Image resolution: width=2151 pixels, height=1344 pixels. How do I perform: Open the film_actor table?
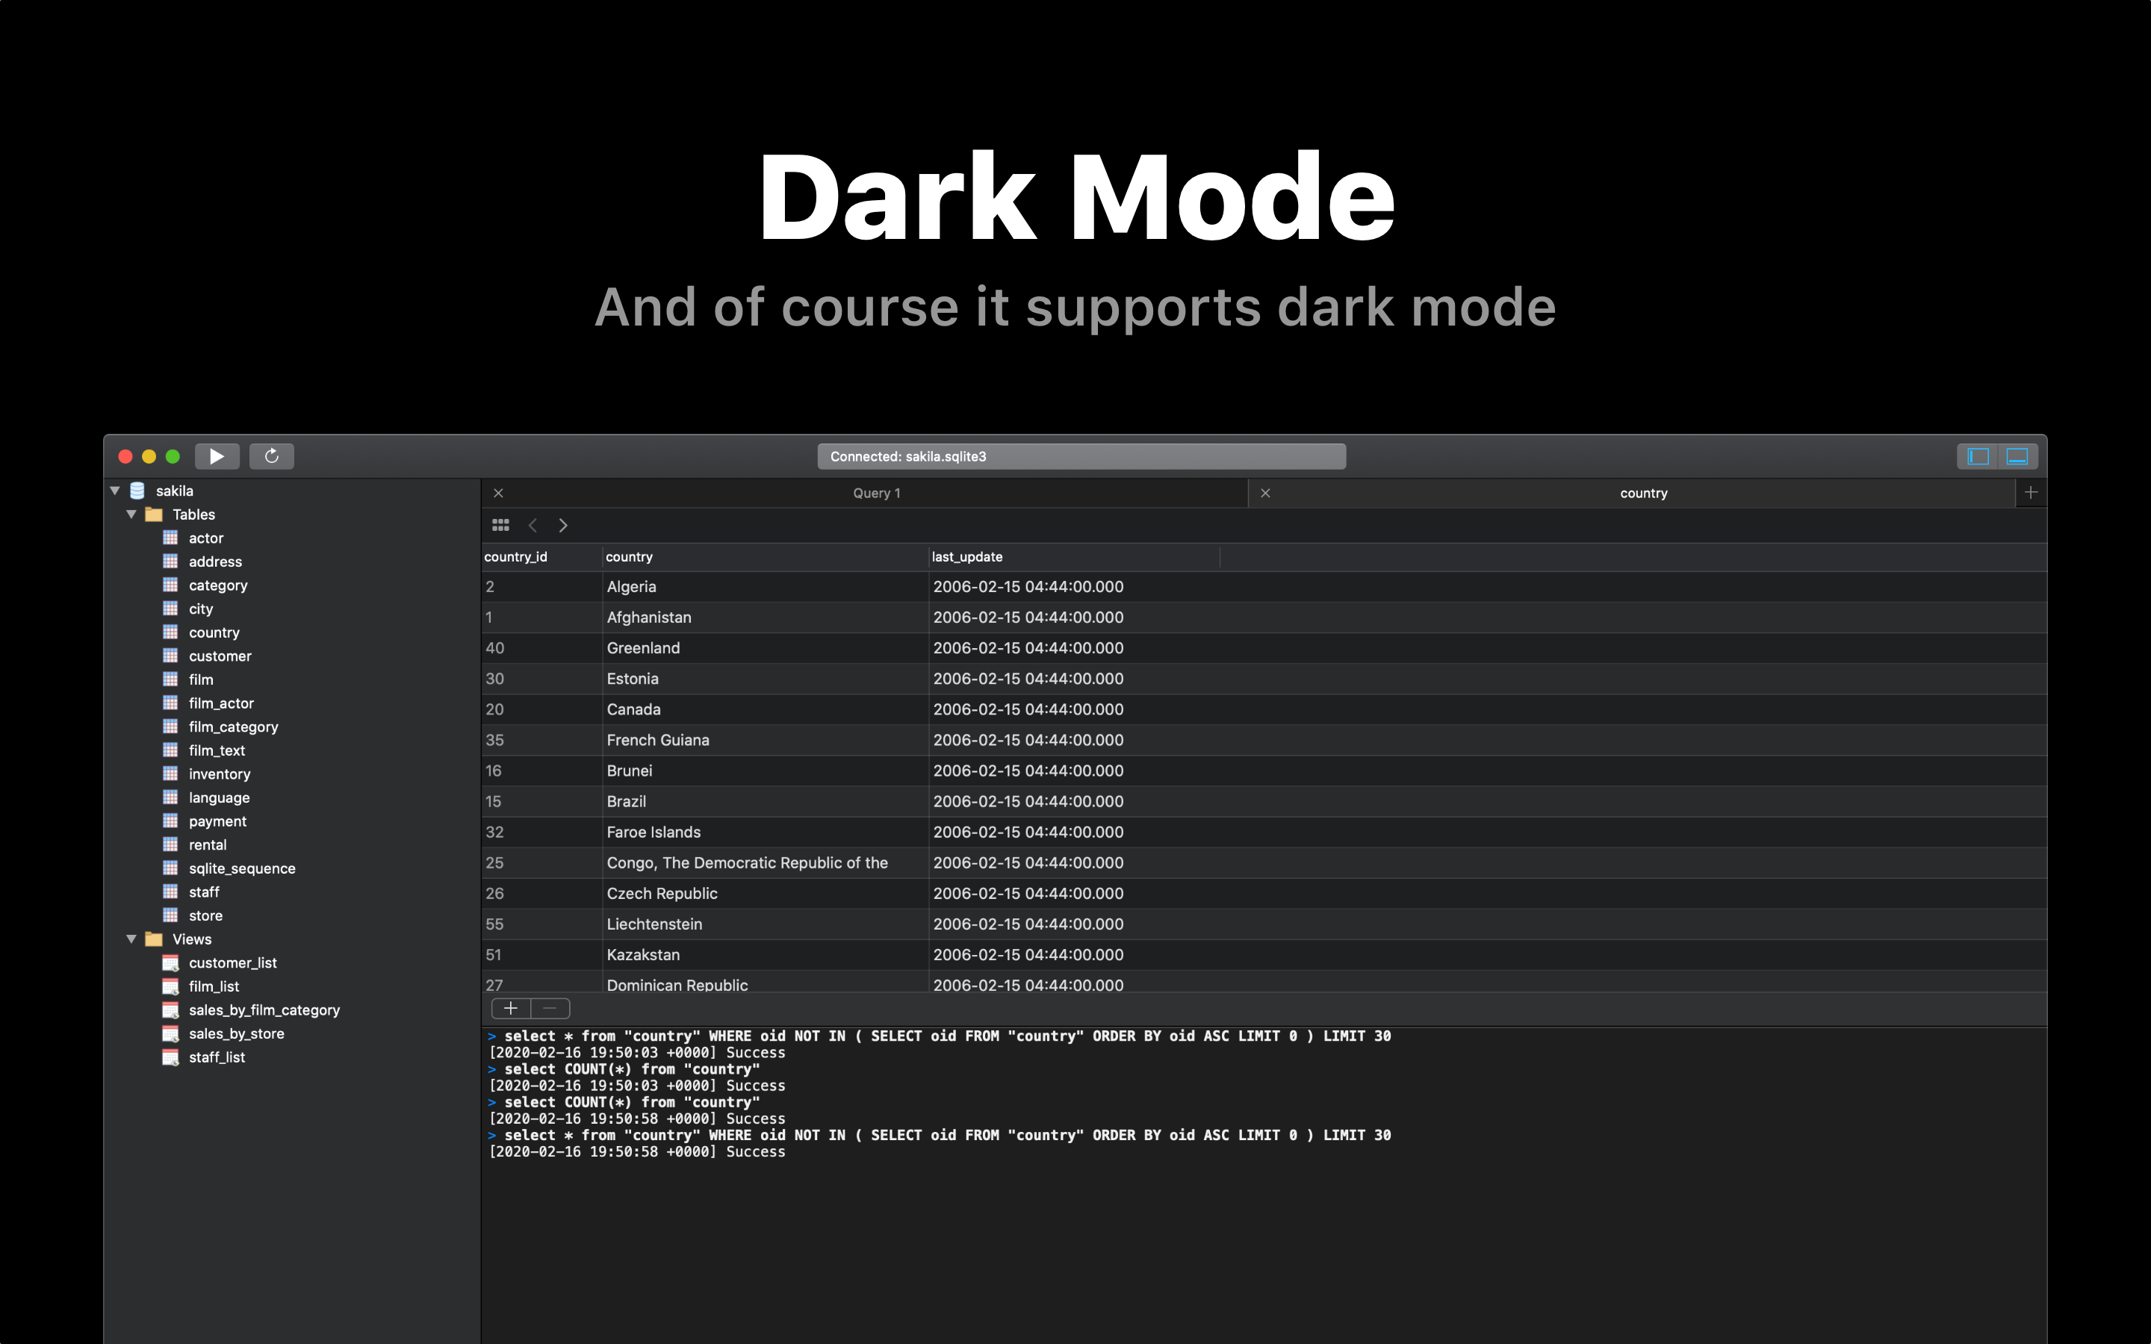point(220,703)
